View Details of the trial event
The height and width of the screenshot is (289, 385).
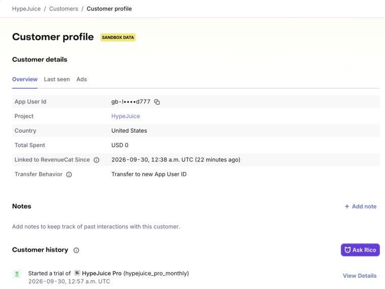tap(360, 276)
